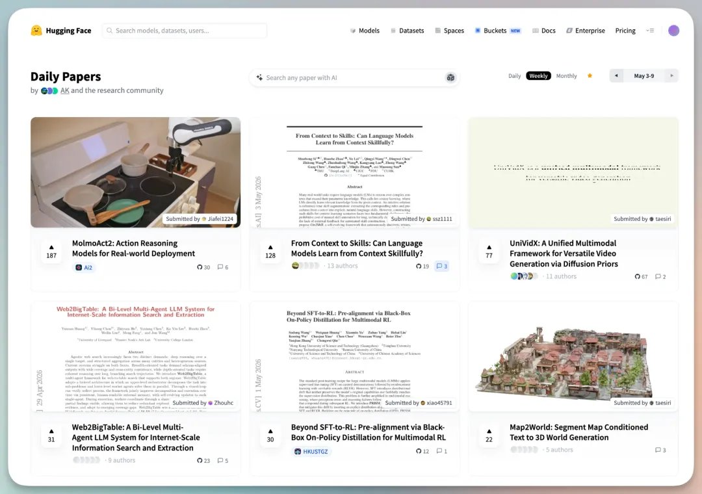Upvote the Map2World paper
The image size is (702, 494).
[x=489, y=435]
